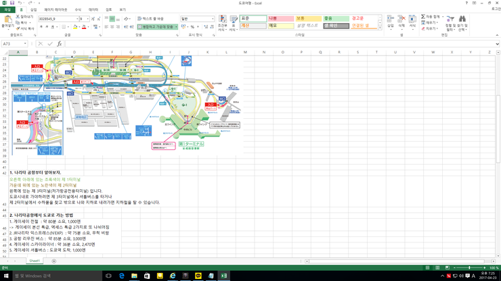The image size is (501, 281).
Task: Click the increase decimal icon
Action: (x=206, y=27)
